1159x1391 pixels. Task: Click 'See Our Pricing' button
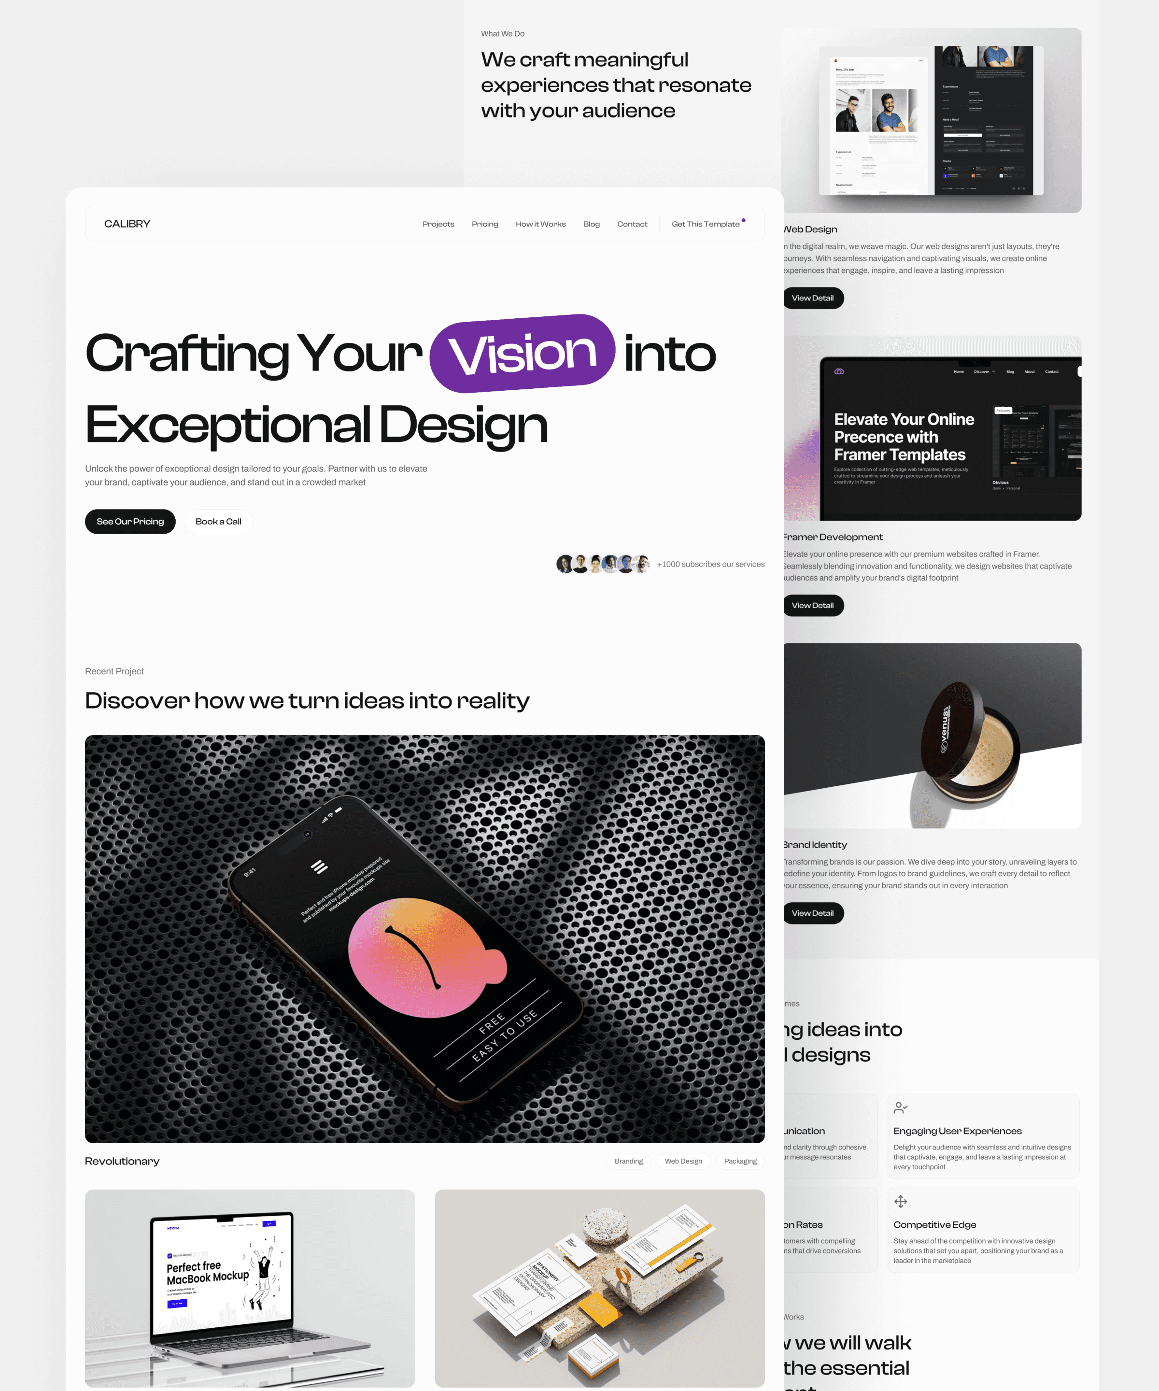(130, 521)
